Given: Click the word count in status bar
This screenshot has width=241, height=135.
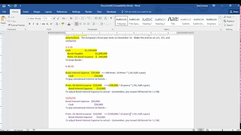Looking at the screenshot, I should [18, 130].
